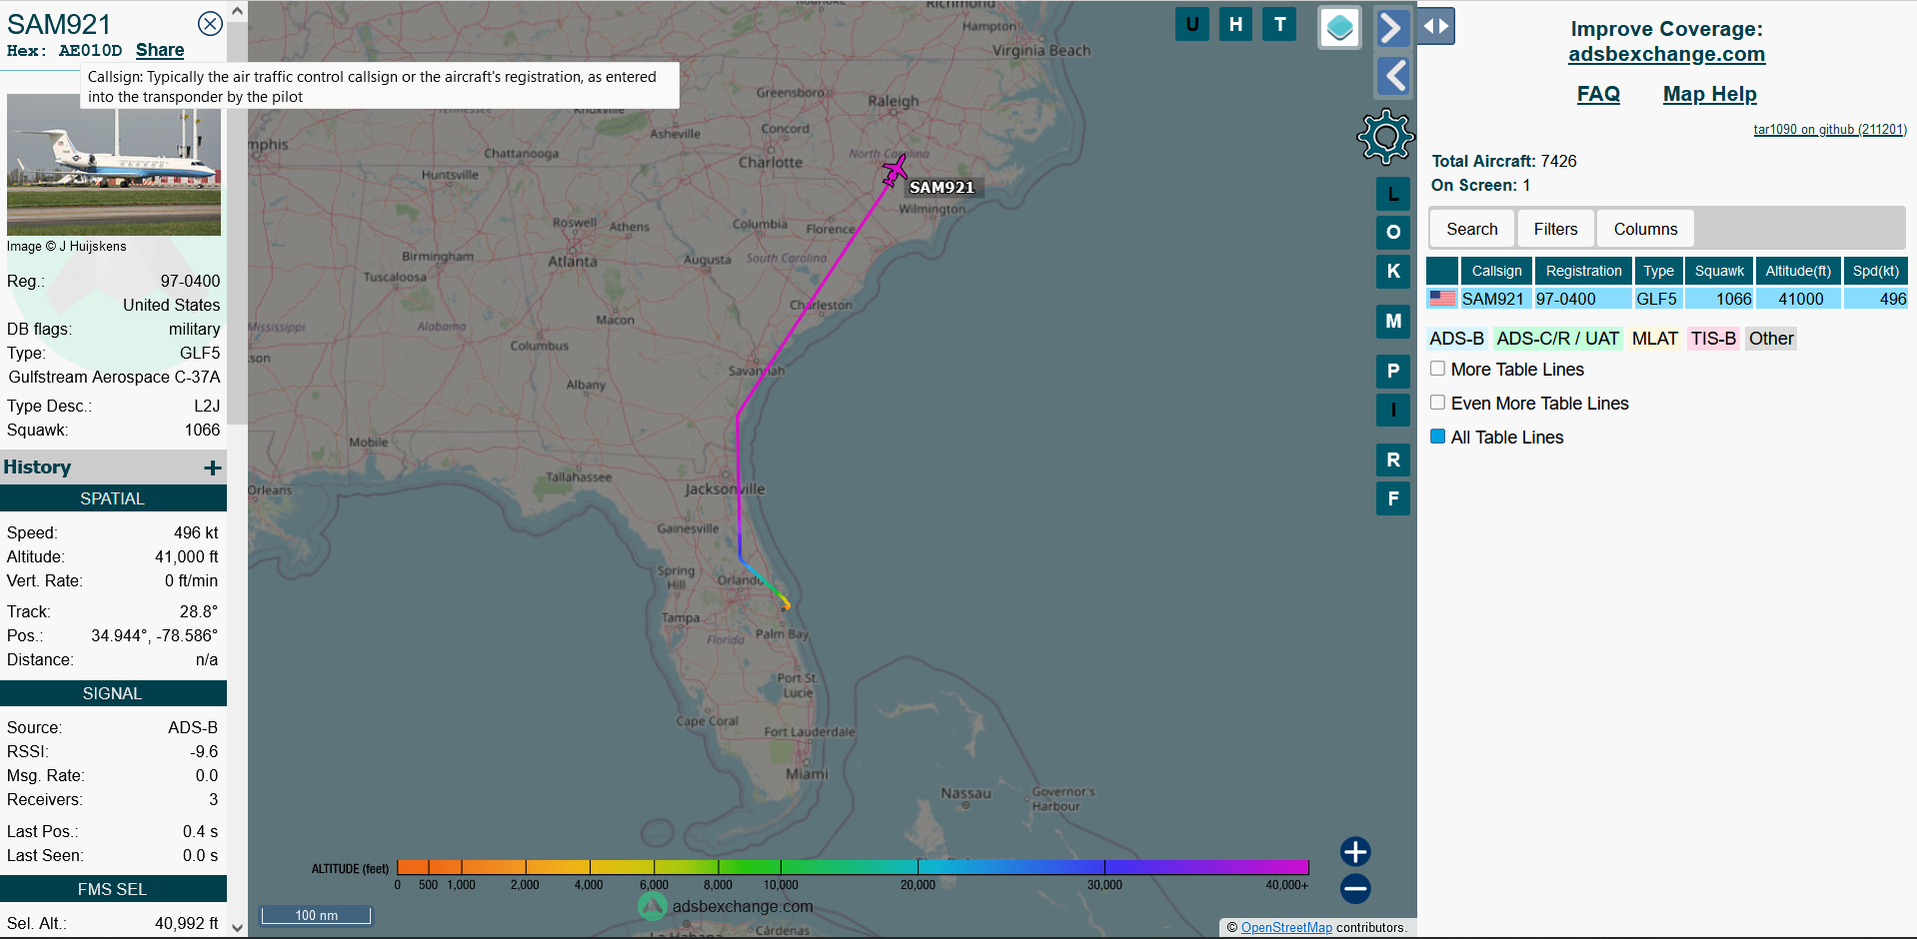Click the O map button
Viewport: 1917px width, 939px height.
pos(1393,232)
